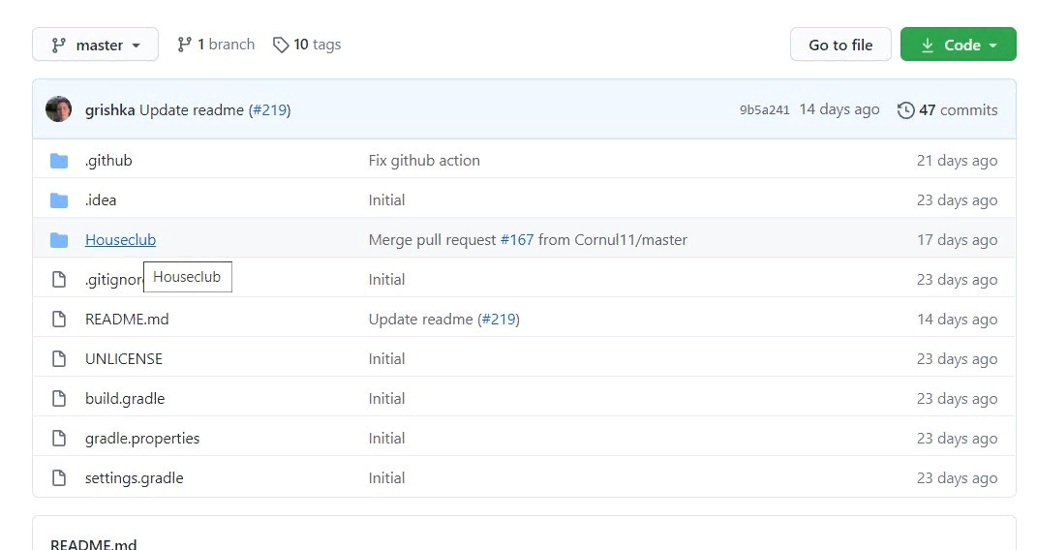Image resolution: width=1037 pixels, height=550 pixels.
Task: Open the Fix github action commit
Action: (x=424, y=161)
